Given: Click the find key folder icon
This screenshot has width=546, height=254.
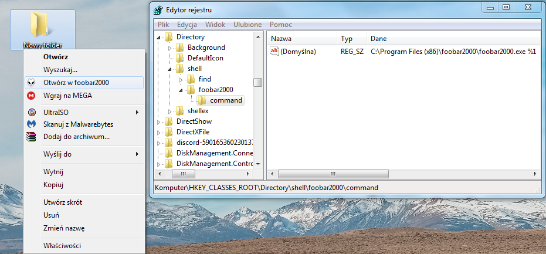Looking at the screenshot, I should click(x=191, y=79).
